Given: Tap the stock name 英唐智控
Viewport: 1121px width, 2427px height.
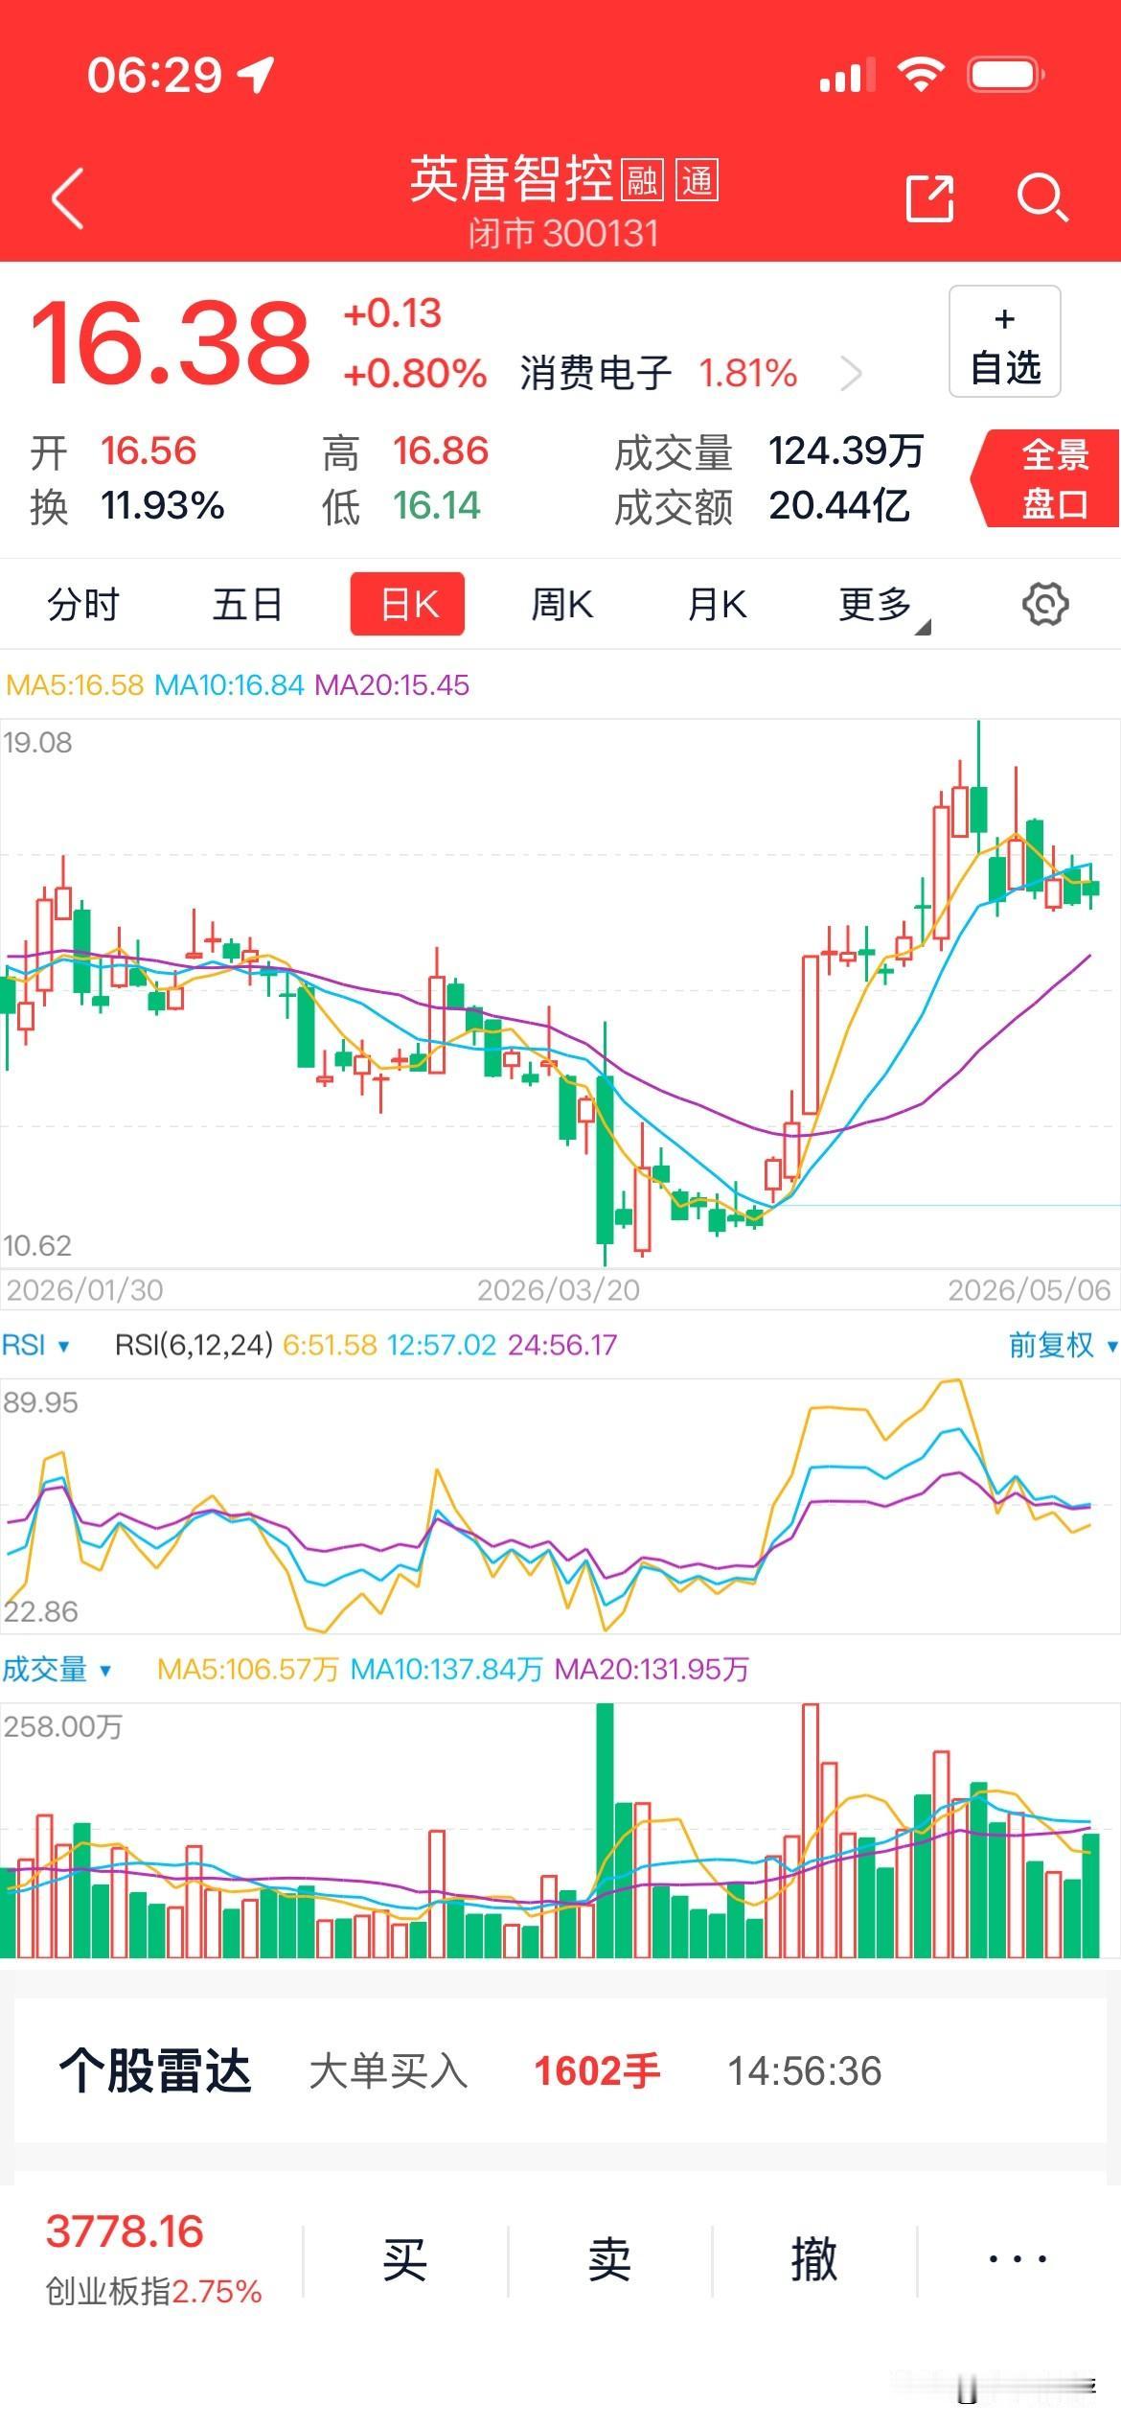Looking at the screenshot, I should 512,180.
